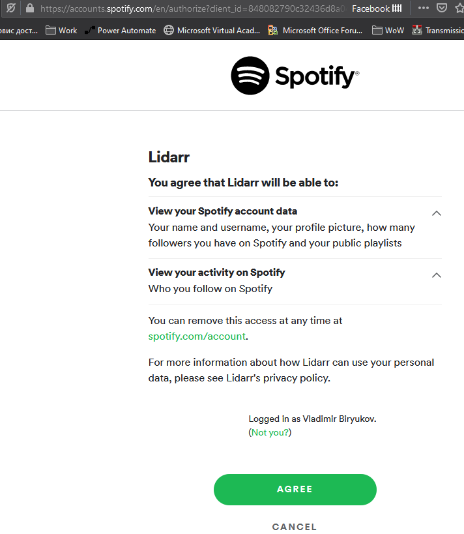Collapse the Spotify account data permission section

pyautogui.click(x=436, y=213)
